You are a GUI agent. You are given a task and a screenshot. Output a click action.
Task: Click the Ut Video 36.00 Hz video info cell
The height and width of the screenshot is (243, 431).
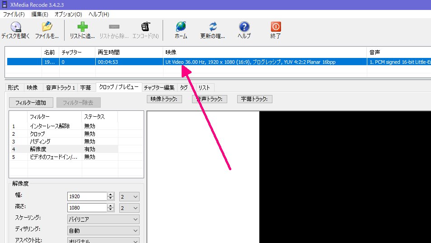[265, 62]
